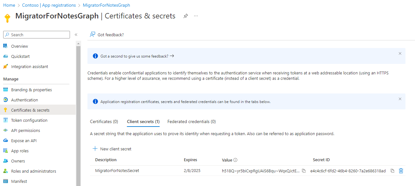This screenshot has width=415, height=186.
Task: Click the Value info icon
Action: click(236, 160)
